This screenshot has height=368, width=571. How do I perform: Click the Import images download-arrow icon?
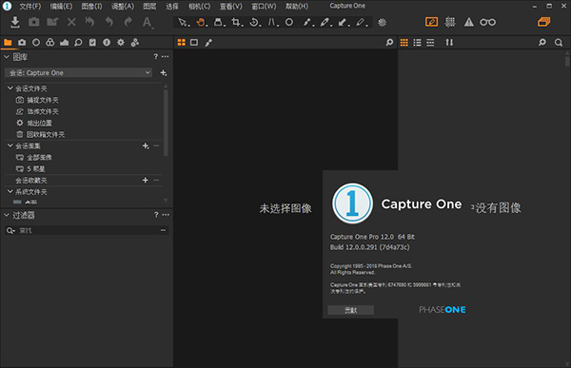click(x=15, y=22)
